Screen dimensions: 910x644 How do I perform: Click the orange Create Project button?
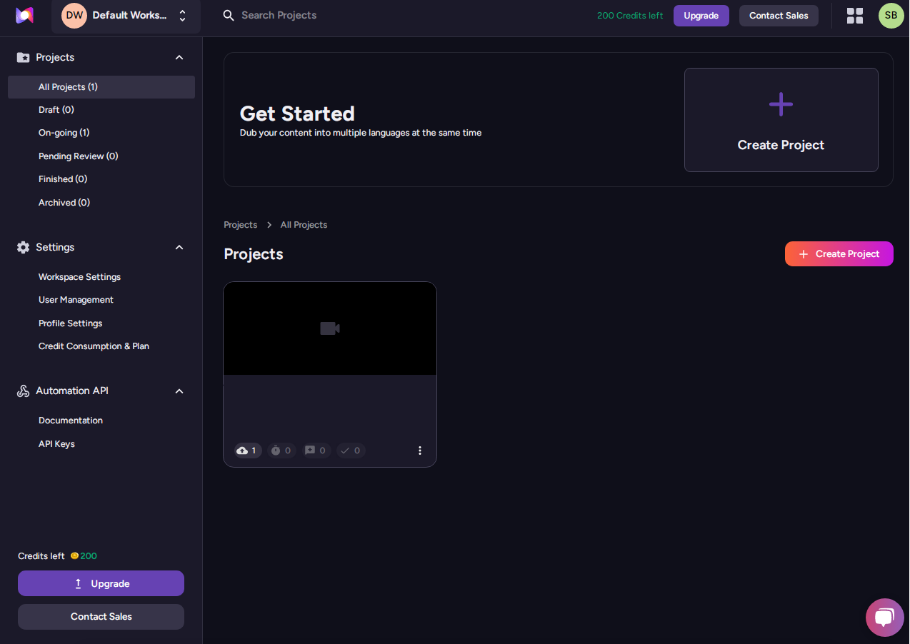point(839,254)
